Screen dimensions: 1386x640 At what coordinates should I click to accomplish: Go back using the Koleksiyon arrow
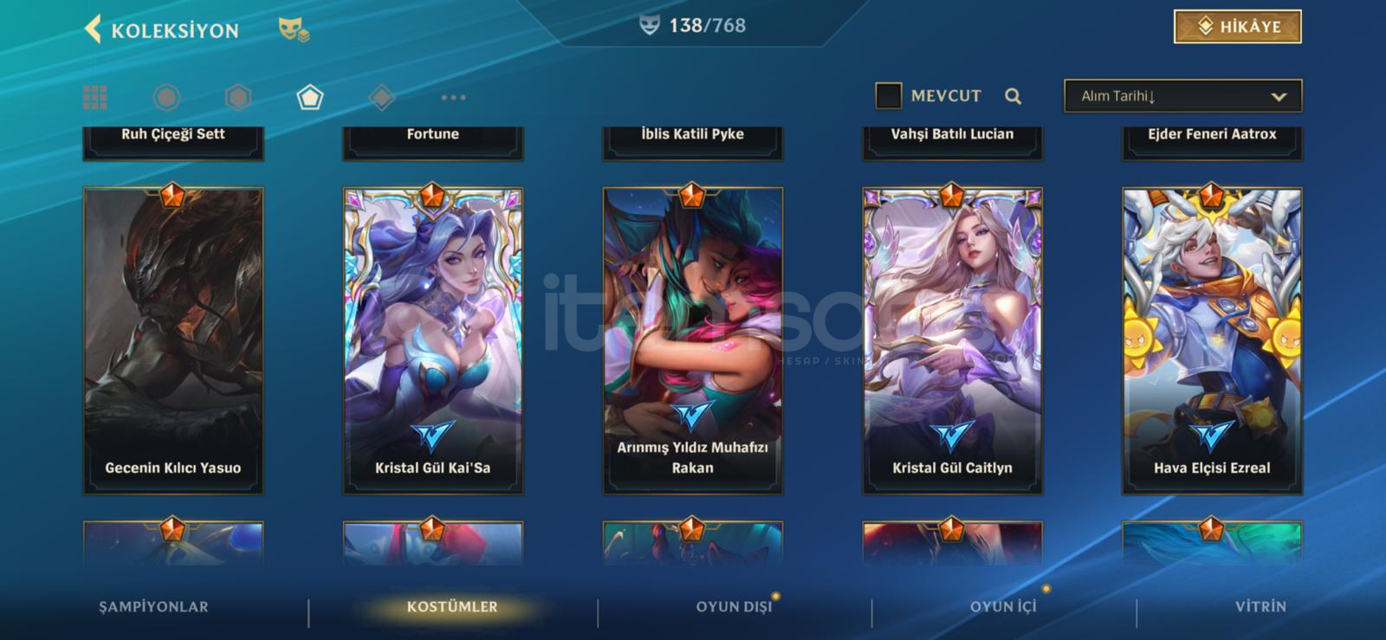[x=93, y=29]
